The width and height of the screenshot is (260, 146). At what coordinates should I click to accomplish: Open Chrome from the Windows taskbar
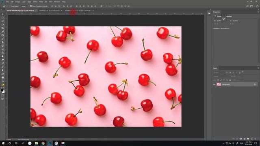point(43,143)
